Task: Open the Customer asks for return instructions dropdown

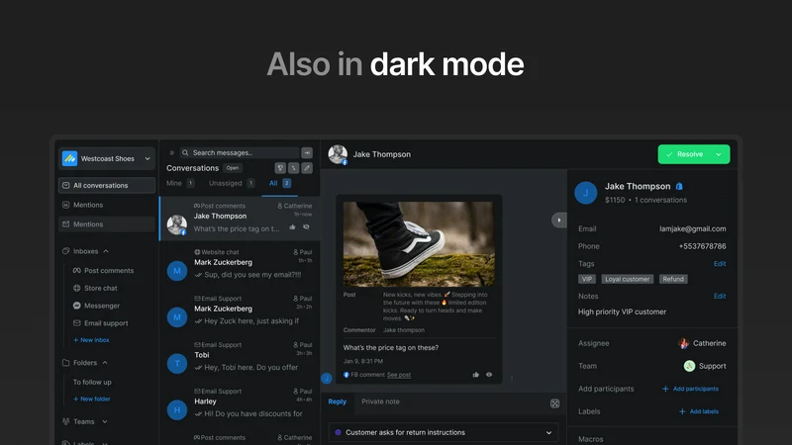Action: click(x=444, y=432)
